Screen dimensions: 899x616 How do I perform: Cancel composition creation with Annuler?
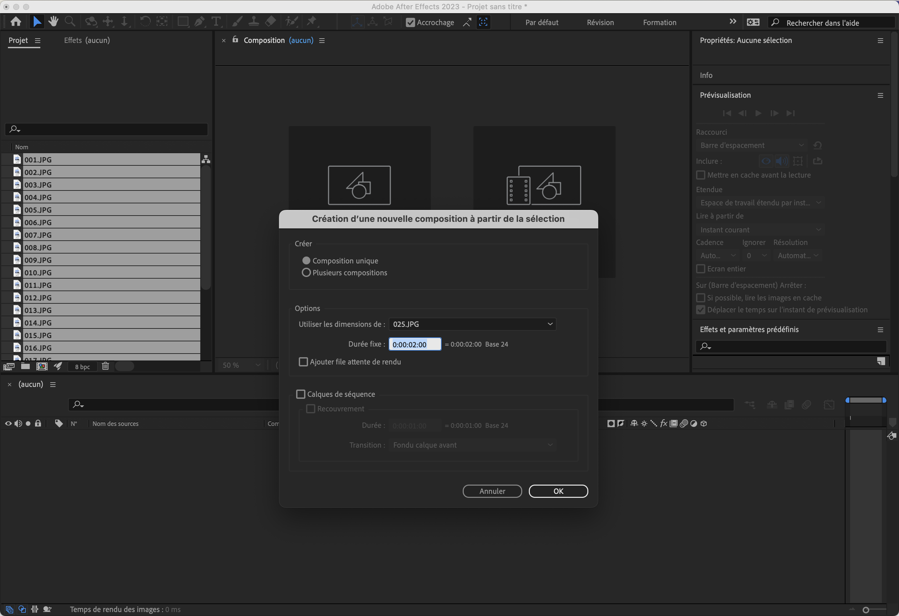[492, 491]
